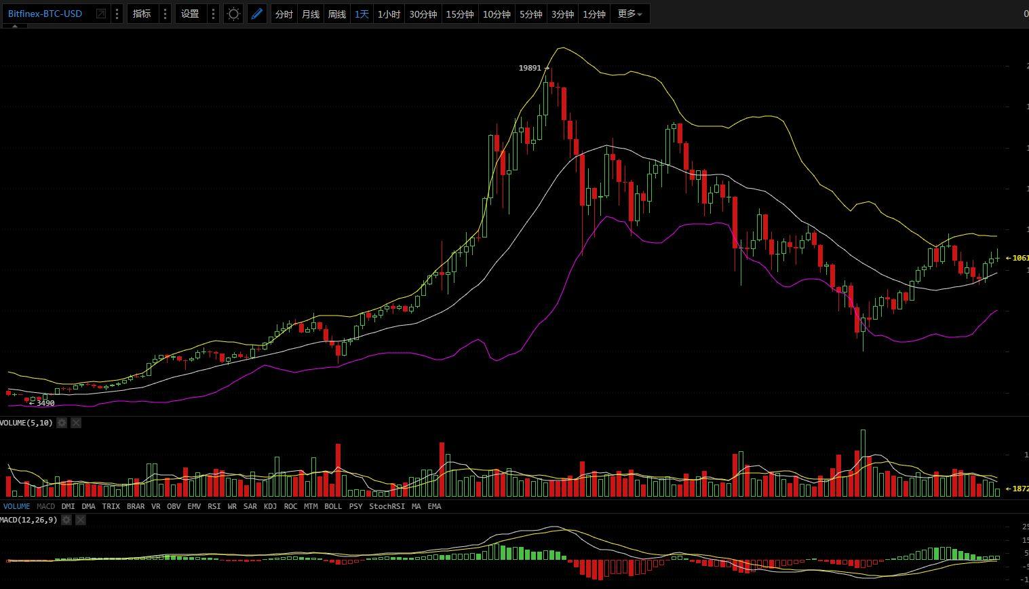The width and height of the screenshot is (1029, 589).
Task: Select the EMA indicator
Action: pos(434,506)
